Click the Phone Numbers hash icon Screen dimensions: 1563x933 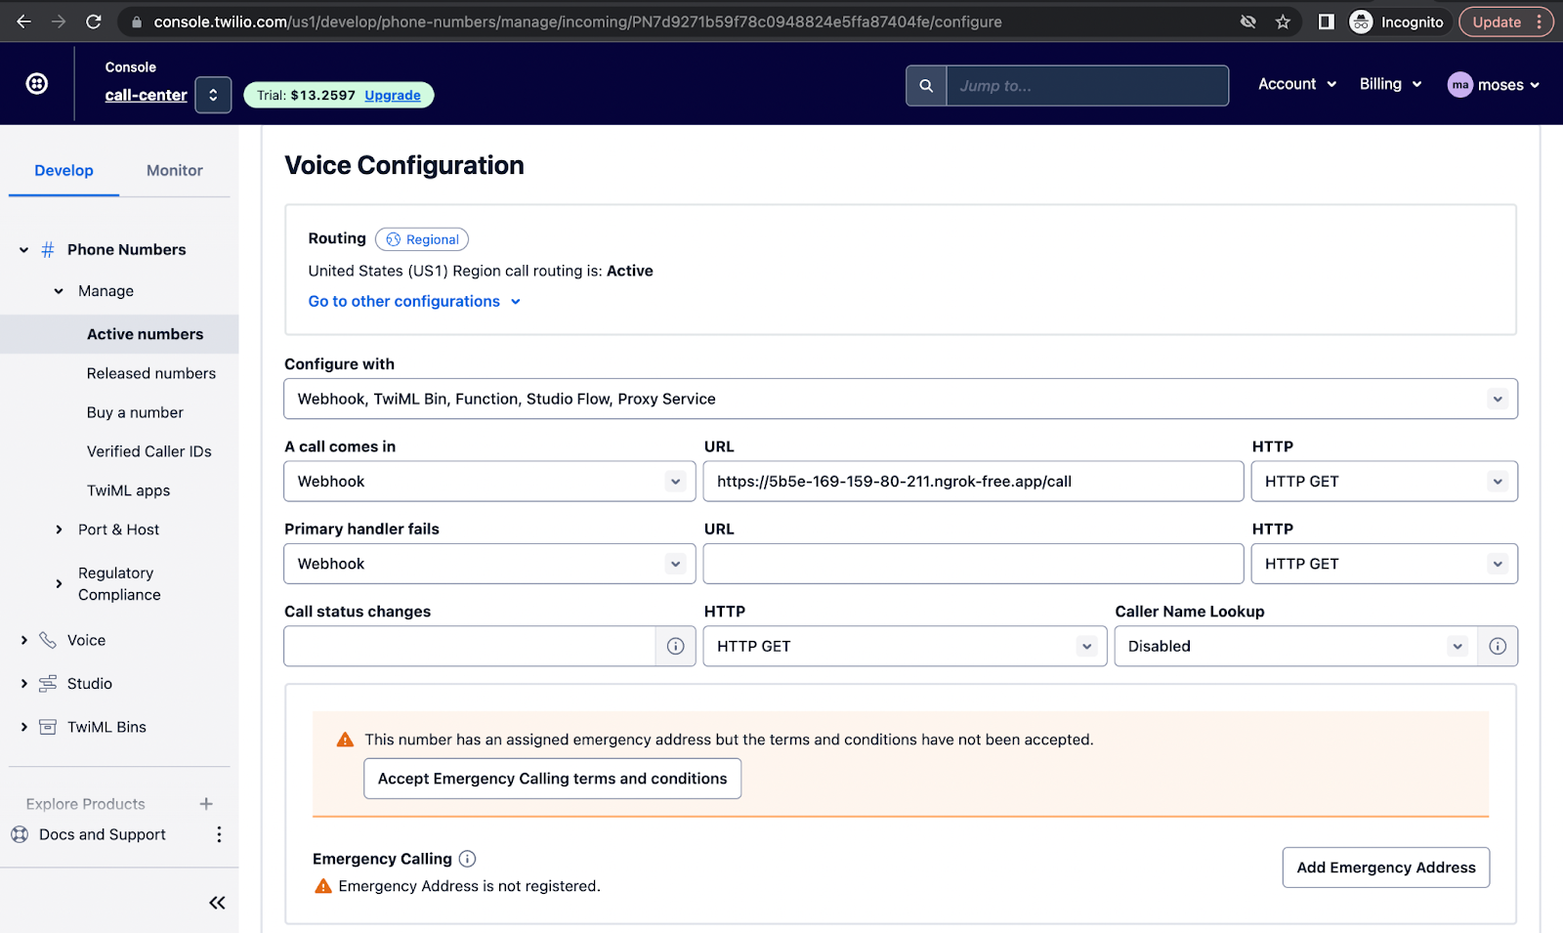click(47, 250)
